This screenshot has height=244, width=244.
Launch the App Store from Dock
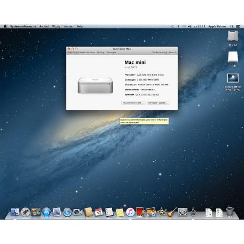point(46,212)
